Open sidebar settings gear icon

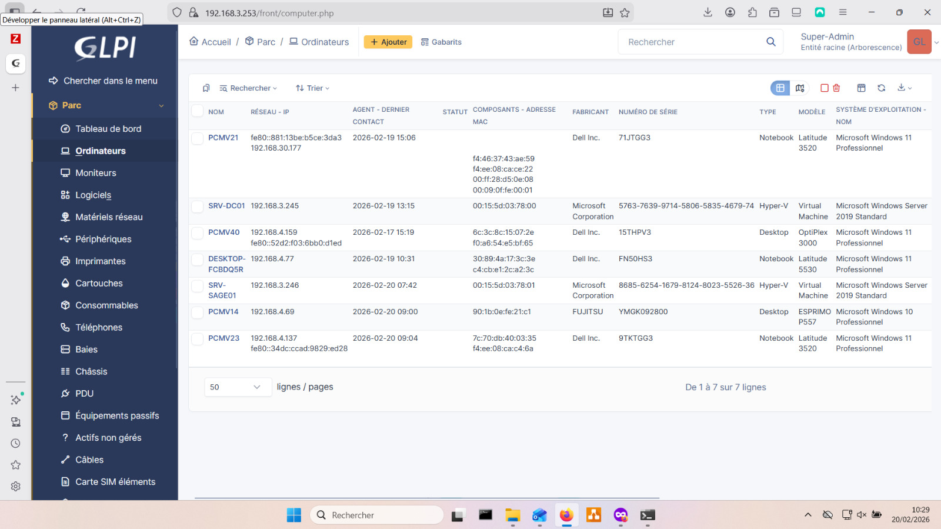(x=16, y=487)
